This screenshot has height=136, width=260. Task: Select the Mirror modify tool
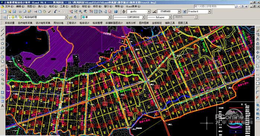coord(257,39)
